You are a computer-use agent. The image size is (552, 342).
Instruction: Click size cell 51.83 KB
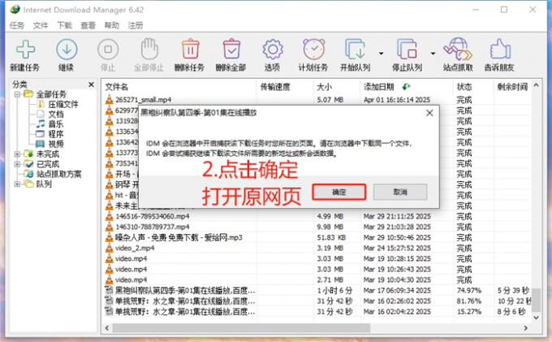[x=331, y=237]
